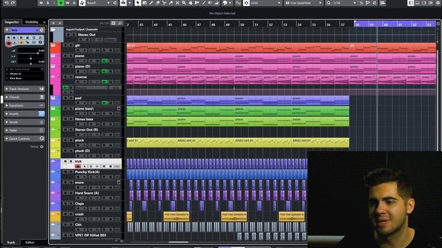
Task: Select the Line tool
Action: pyautogui.click(x=204, y=3)
